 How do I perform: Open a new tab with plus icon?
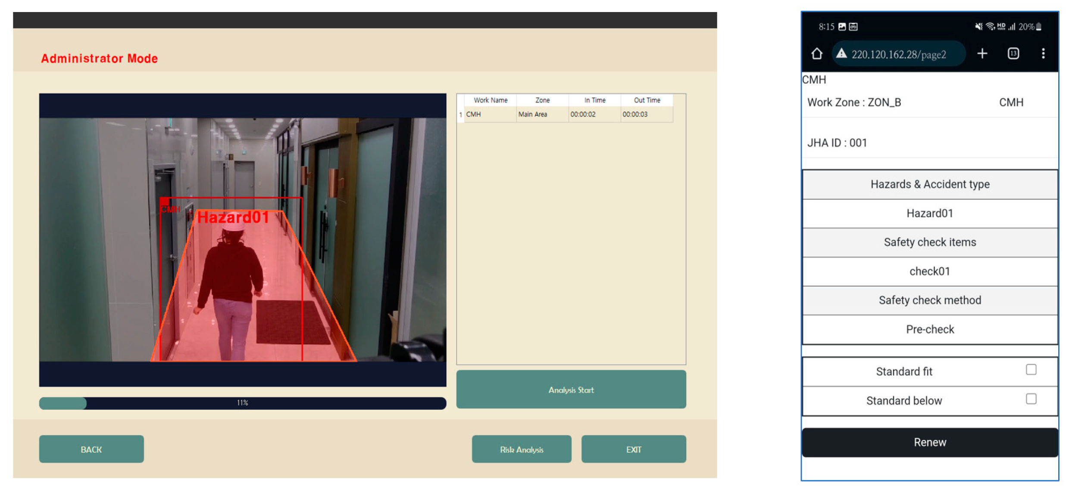[982, 53]
